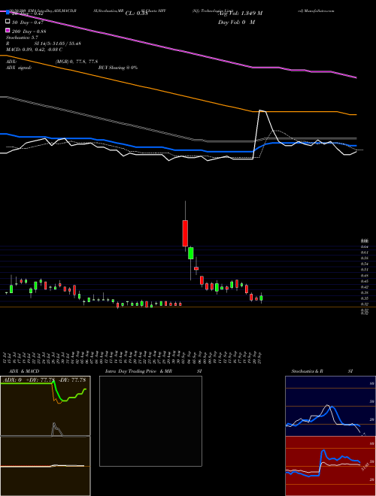The width and height of the screenshot is (376, 496).
Task: Click the ADX green line chart panel
Action: coord(45,406)
